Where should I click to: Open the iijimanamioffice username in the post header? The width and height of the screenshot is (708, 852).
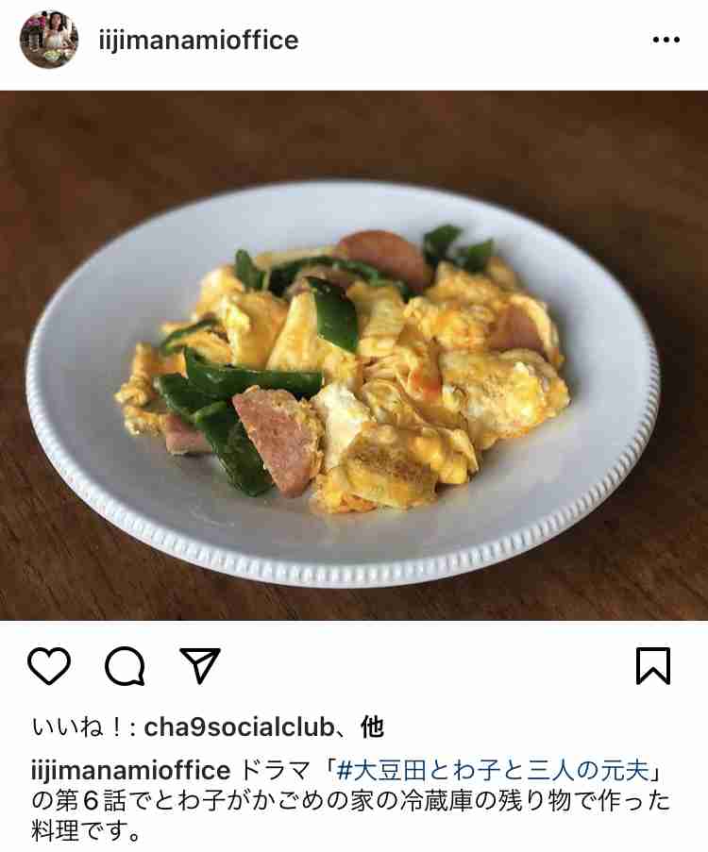click(x=198, y=41)
